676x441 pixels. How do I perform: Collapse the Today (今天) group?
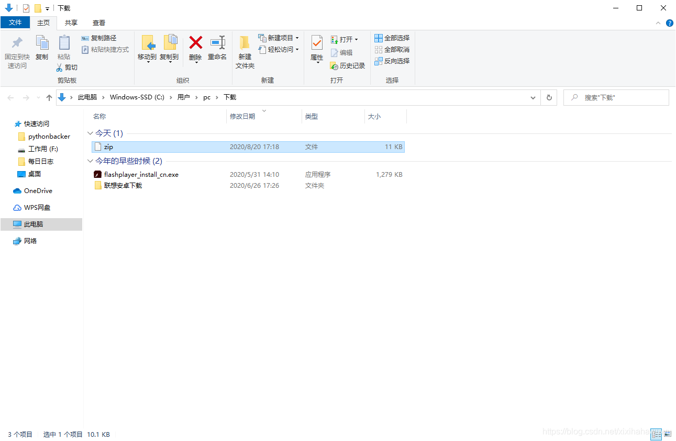[91, 133]
